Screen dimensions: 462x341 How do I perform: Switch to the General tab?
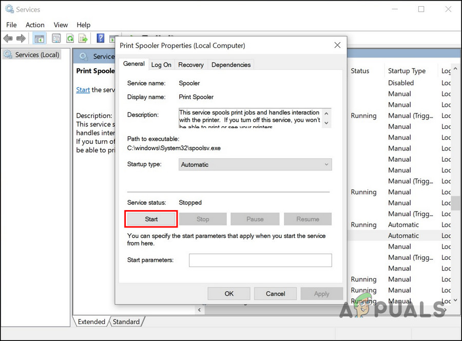point(134,64)
